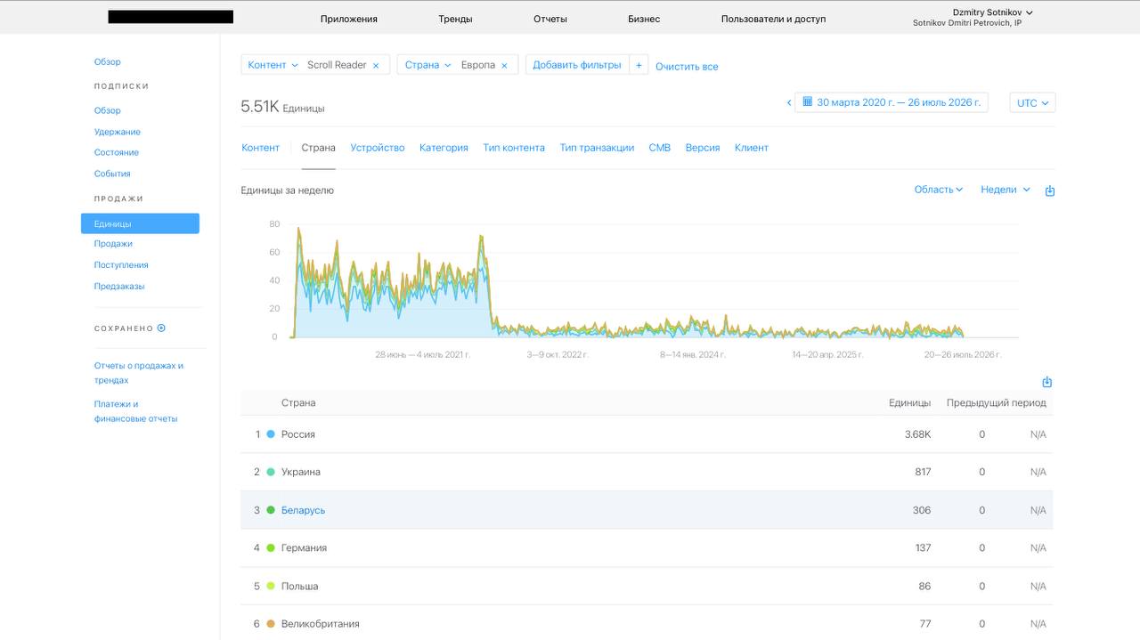This screenshot has height=640, width=1140.
Task: Click Очистить все link
Action: pos(687,67)
